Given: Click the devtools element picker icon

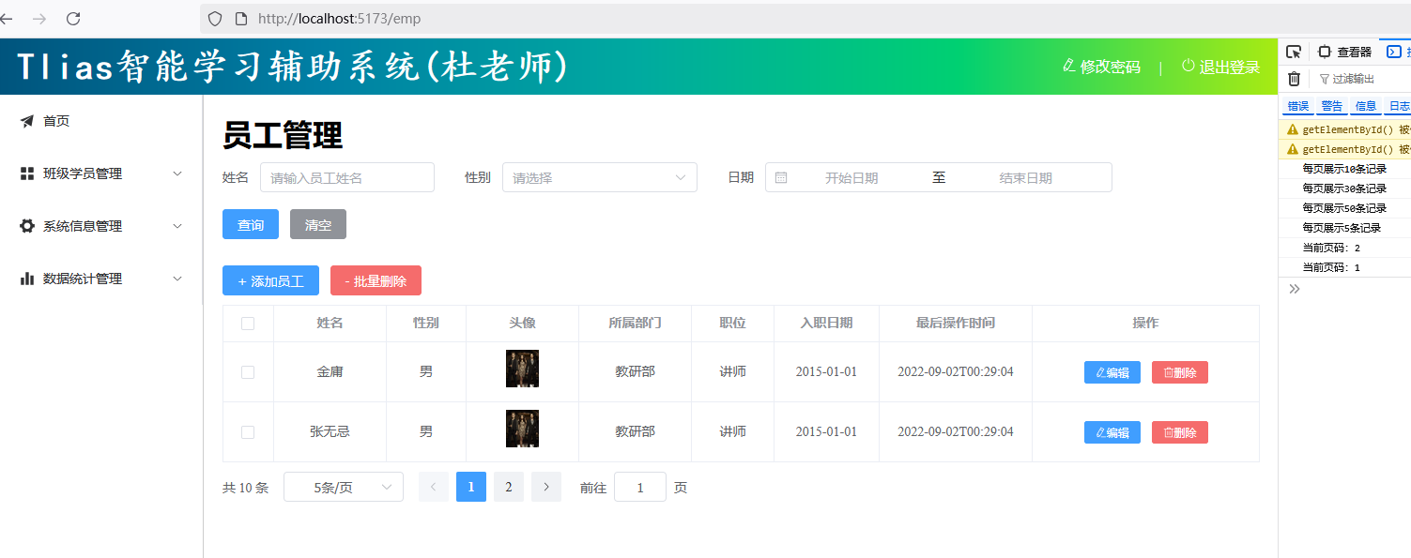Looking at the screenshot, I should pyautogui.click(x=1294, y=53).
